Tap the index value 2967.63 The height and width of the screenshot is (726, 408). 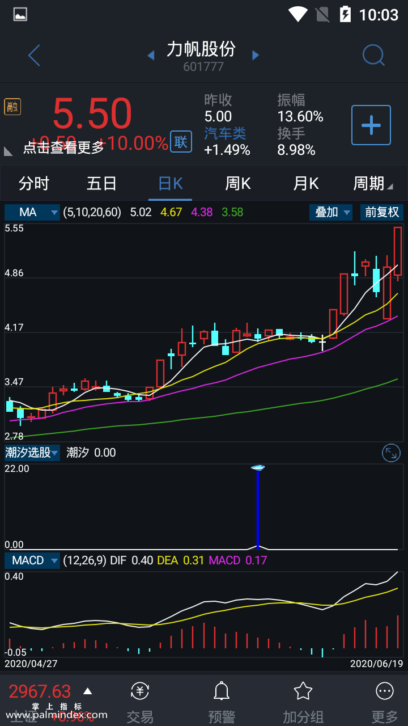pyautogui.click(x=40, y=691)
